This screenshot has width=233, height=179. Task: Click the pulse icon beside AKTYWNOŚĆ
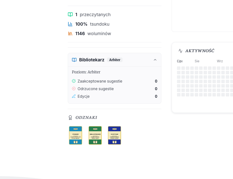tap(180, 51)
